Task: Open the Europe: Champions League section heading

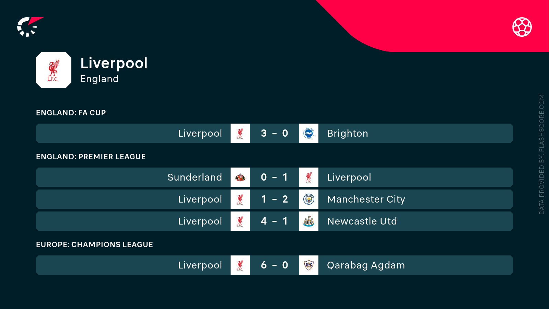Action: coord(95,244)
